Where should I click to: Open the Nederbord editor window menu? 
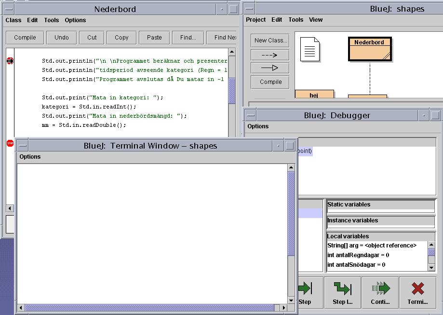9,9
